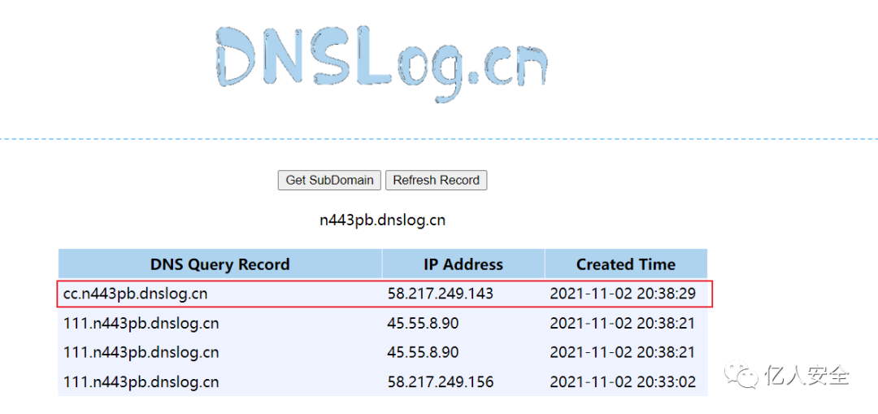The image size is (878, 414).
Task: Select the 111.n443pb.dnslog.cn record from 20:33:02
Action: click(x=141, y=382)
